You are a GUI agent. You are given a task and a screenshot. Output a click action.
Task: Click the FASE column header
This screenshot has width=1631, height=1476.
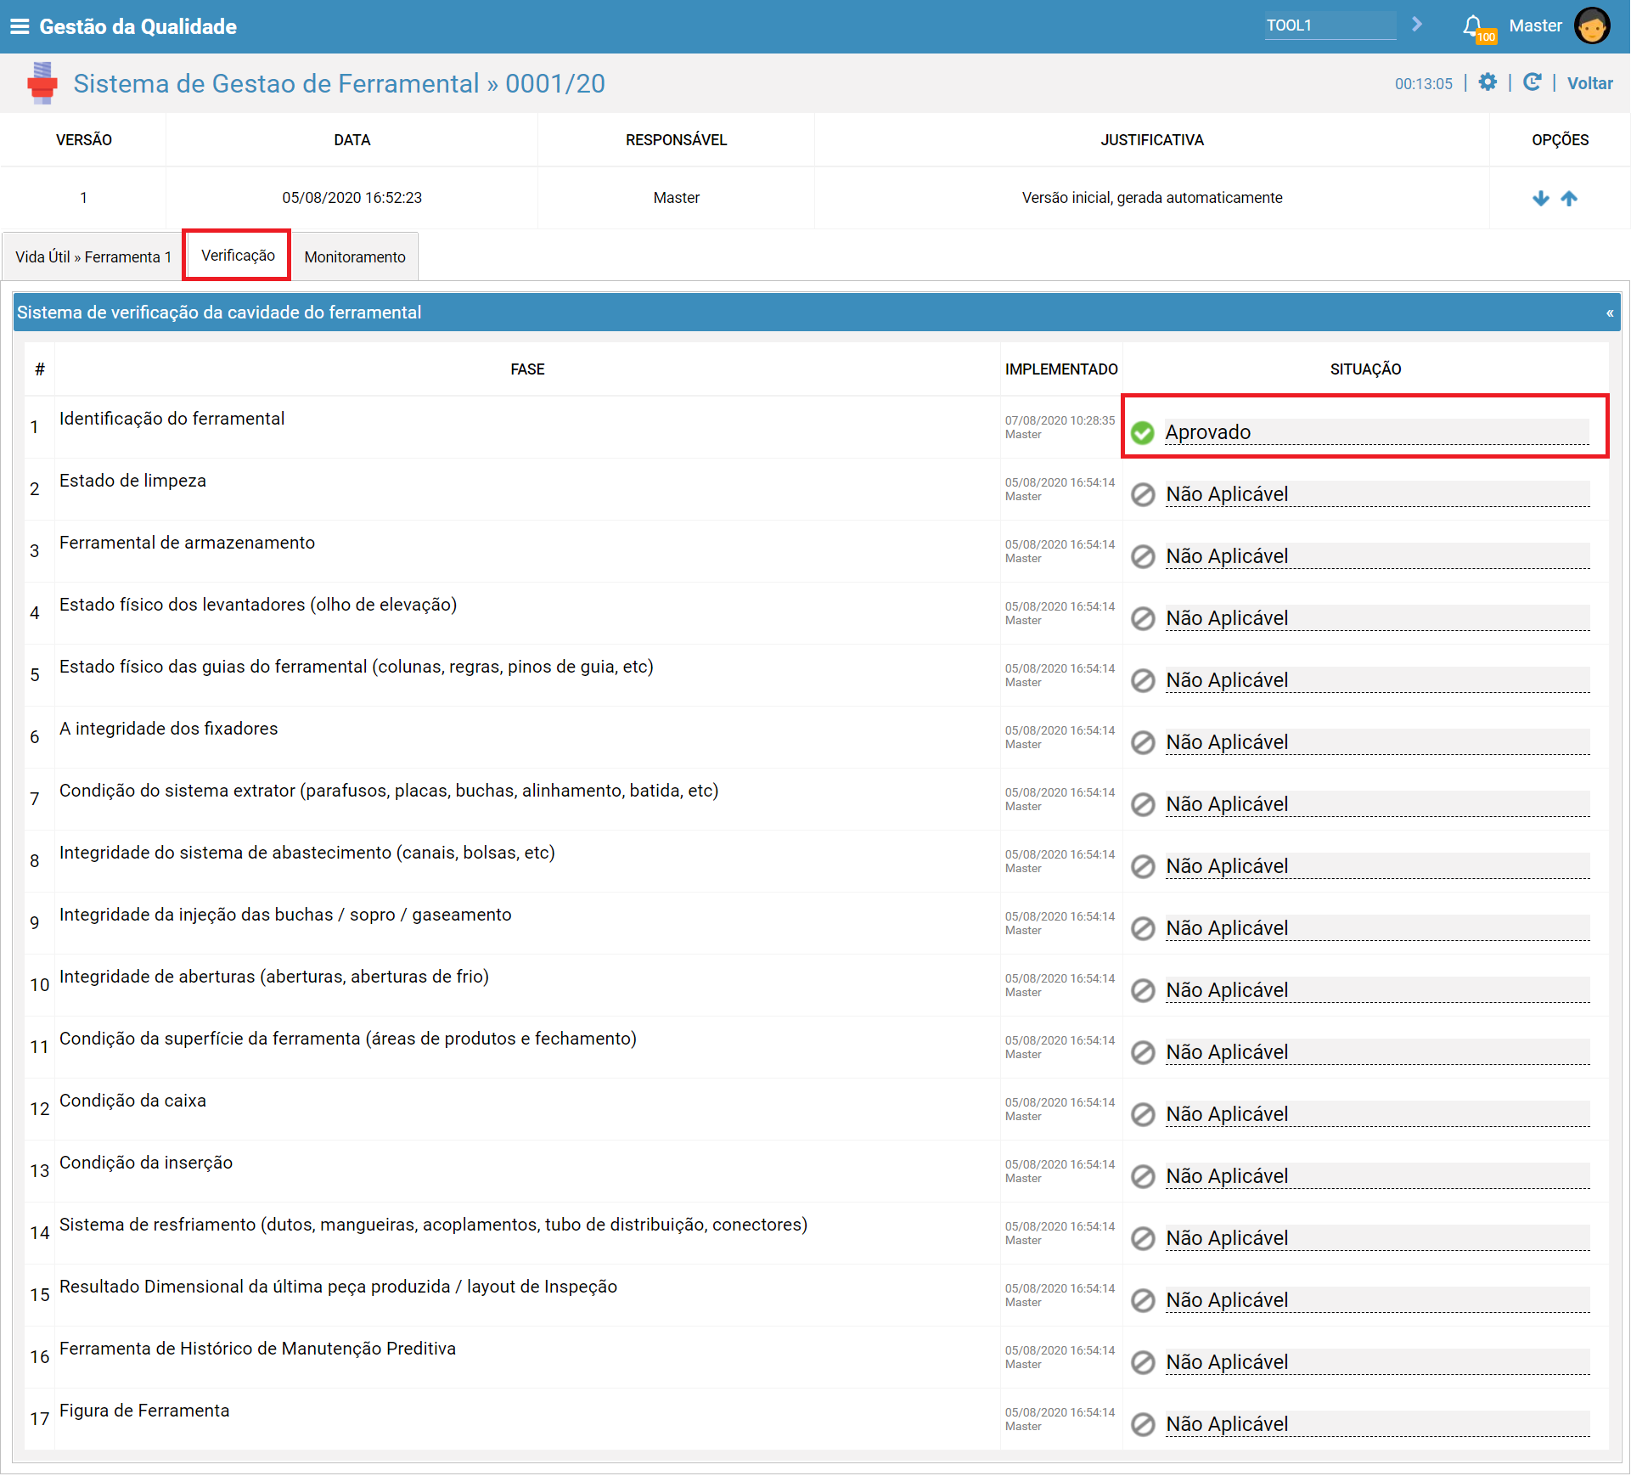527,369
